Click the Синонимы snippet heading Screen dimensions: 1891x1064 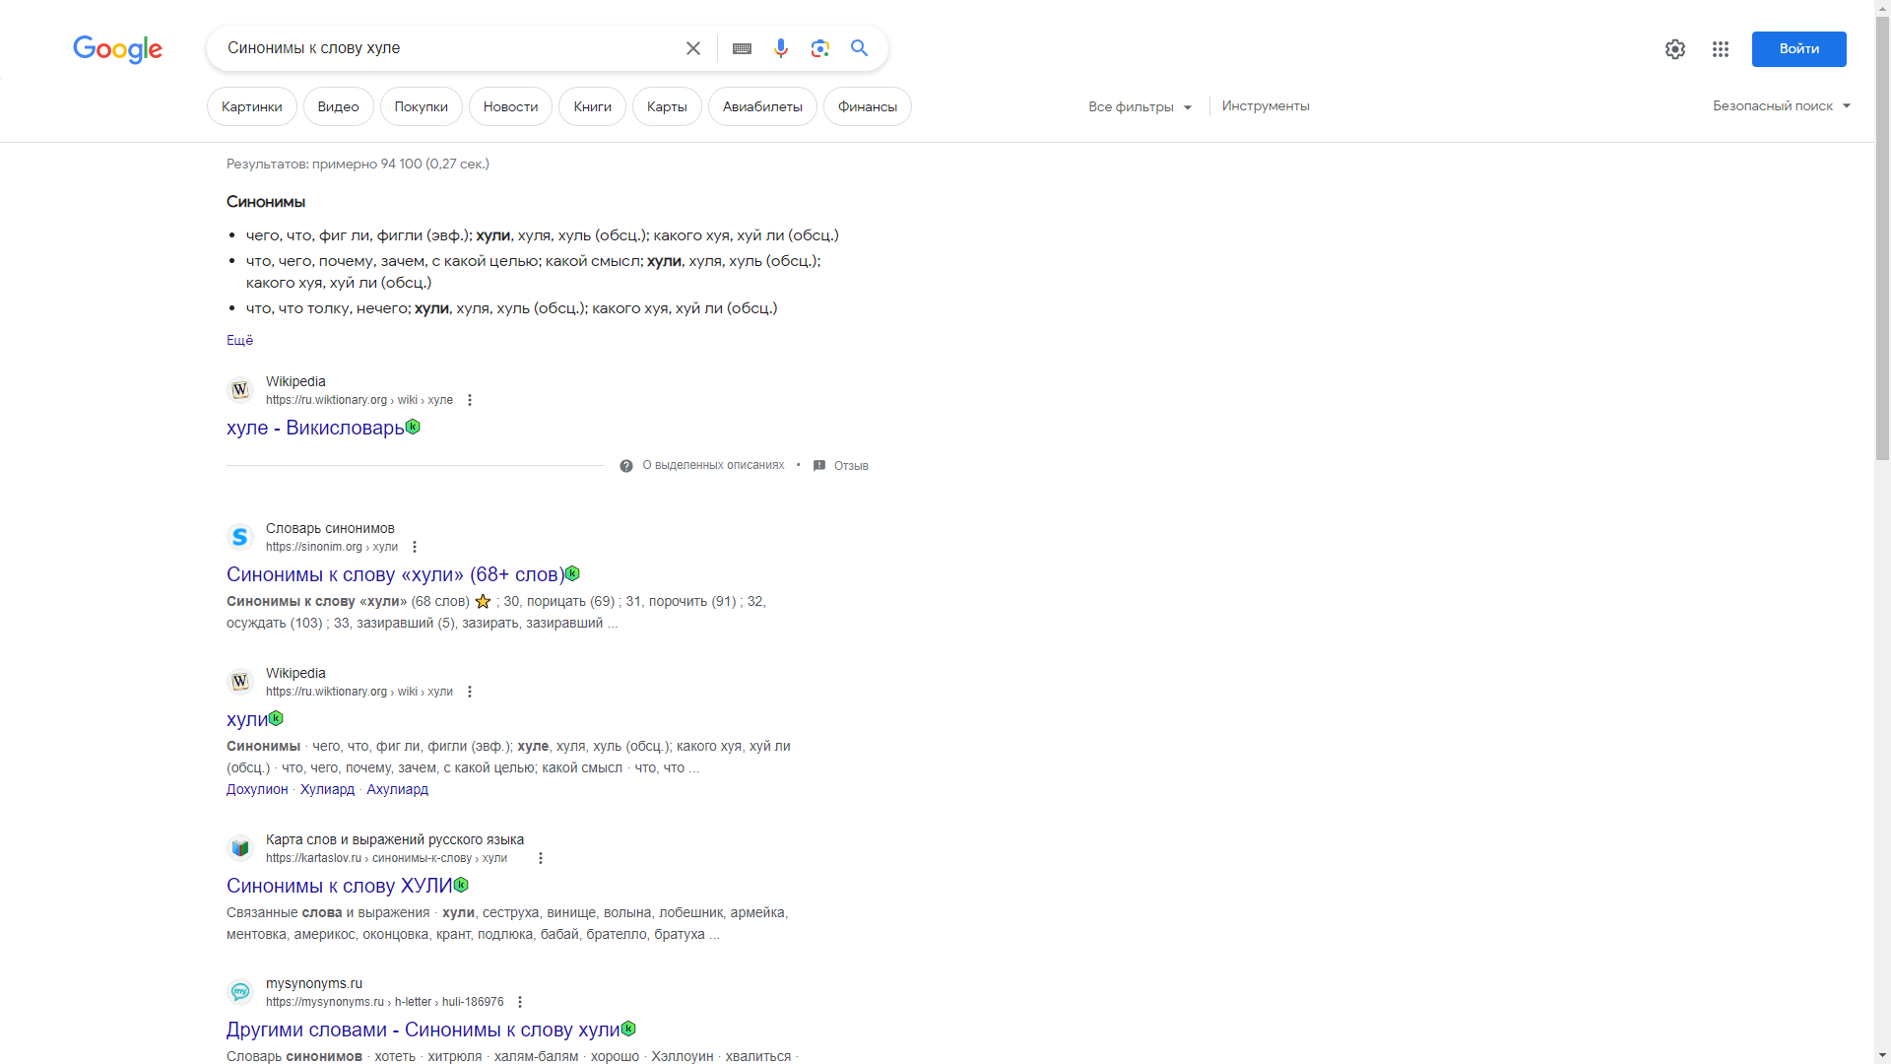(266, 202)
